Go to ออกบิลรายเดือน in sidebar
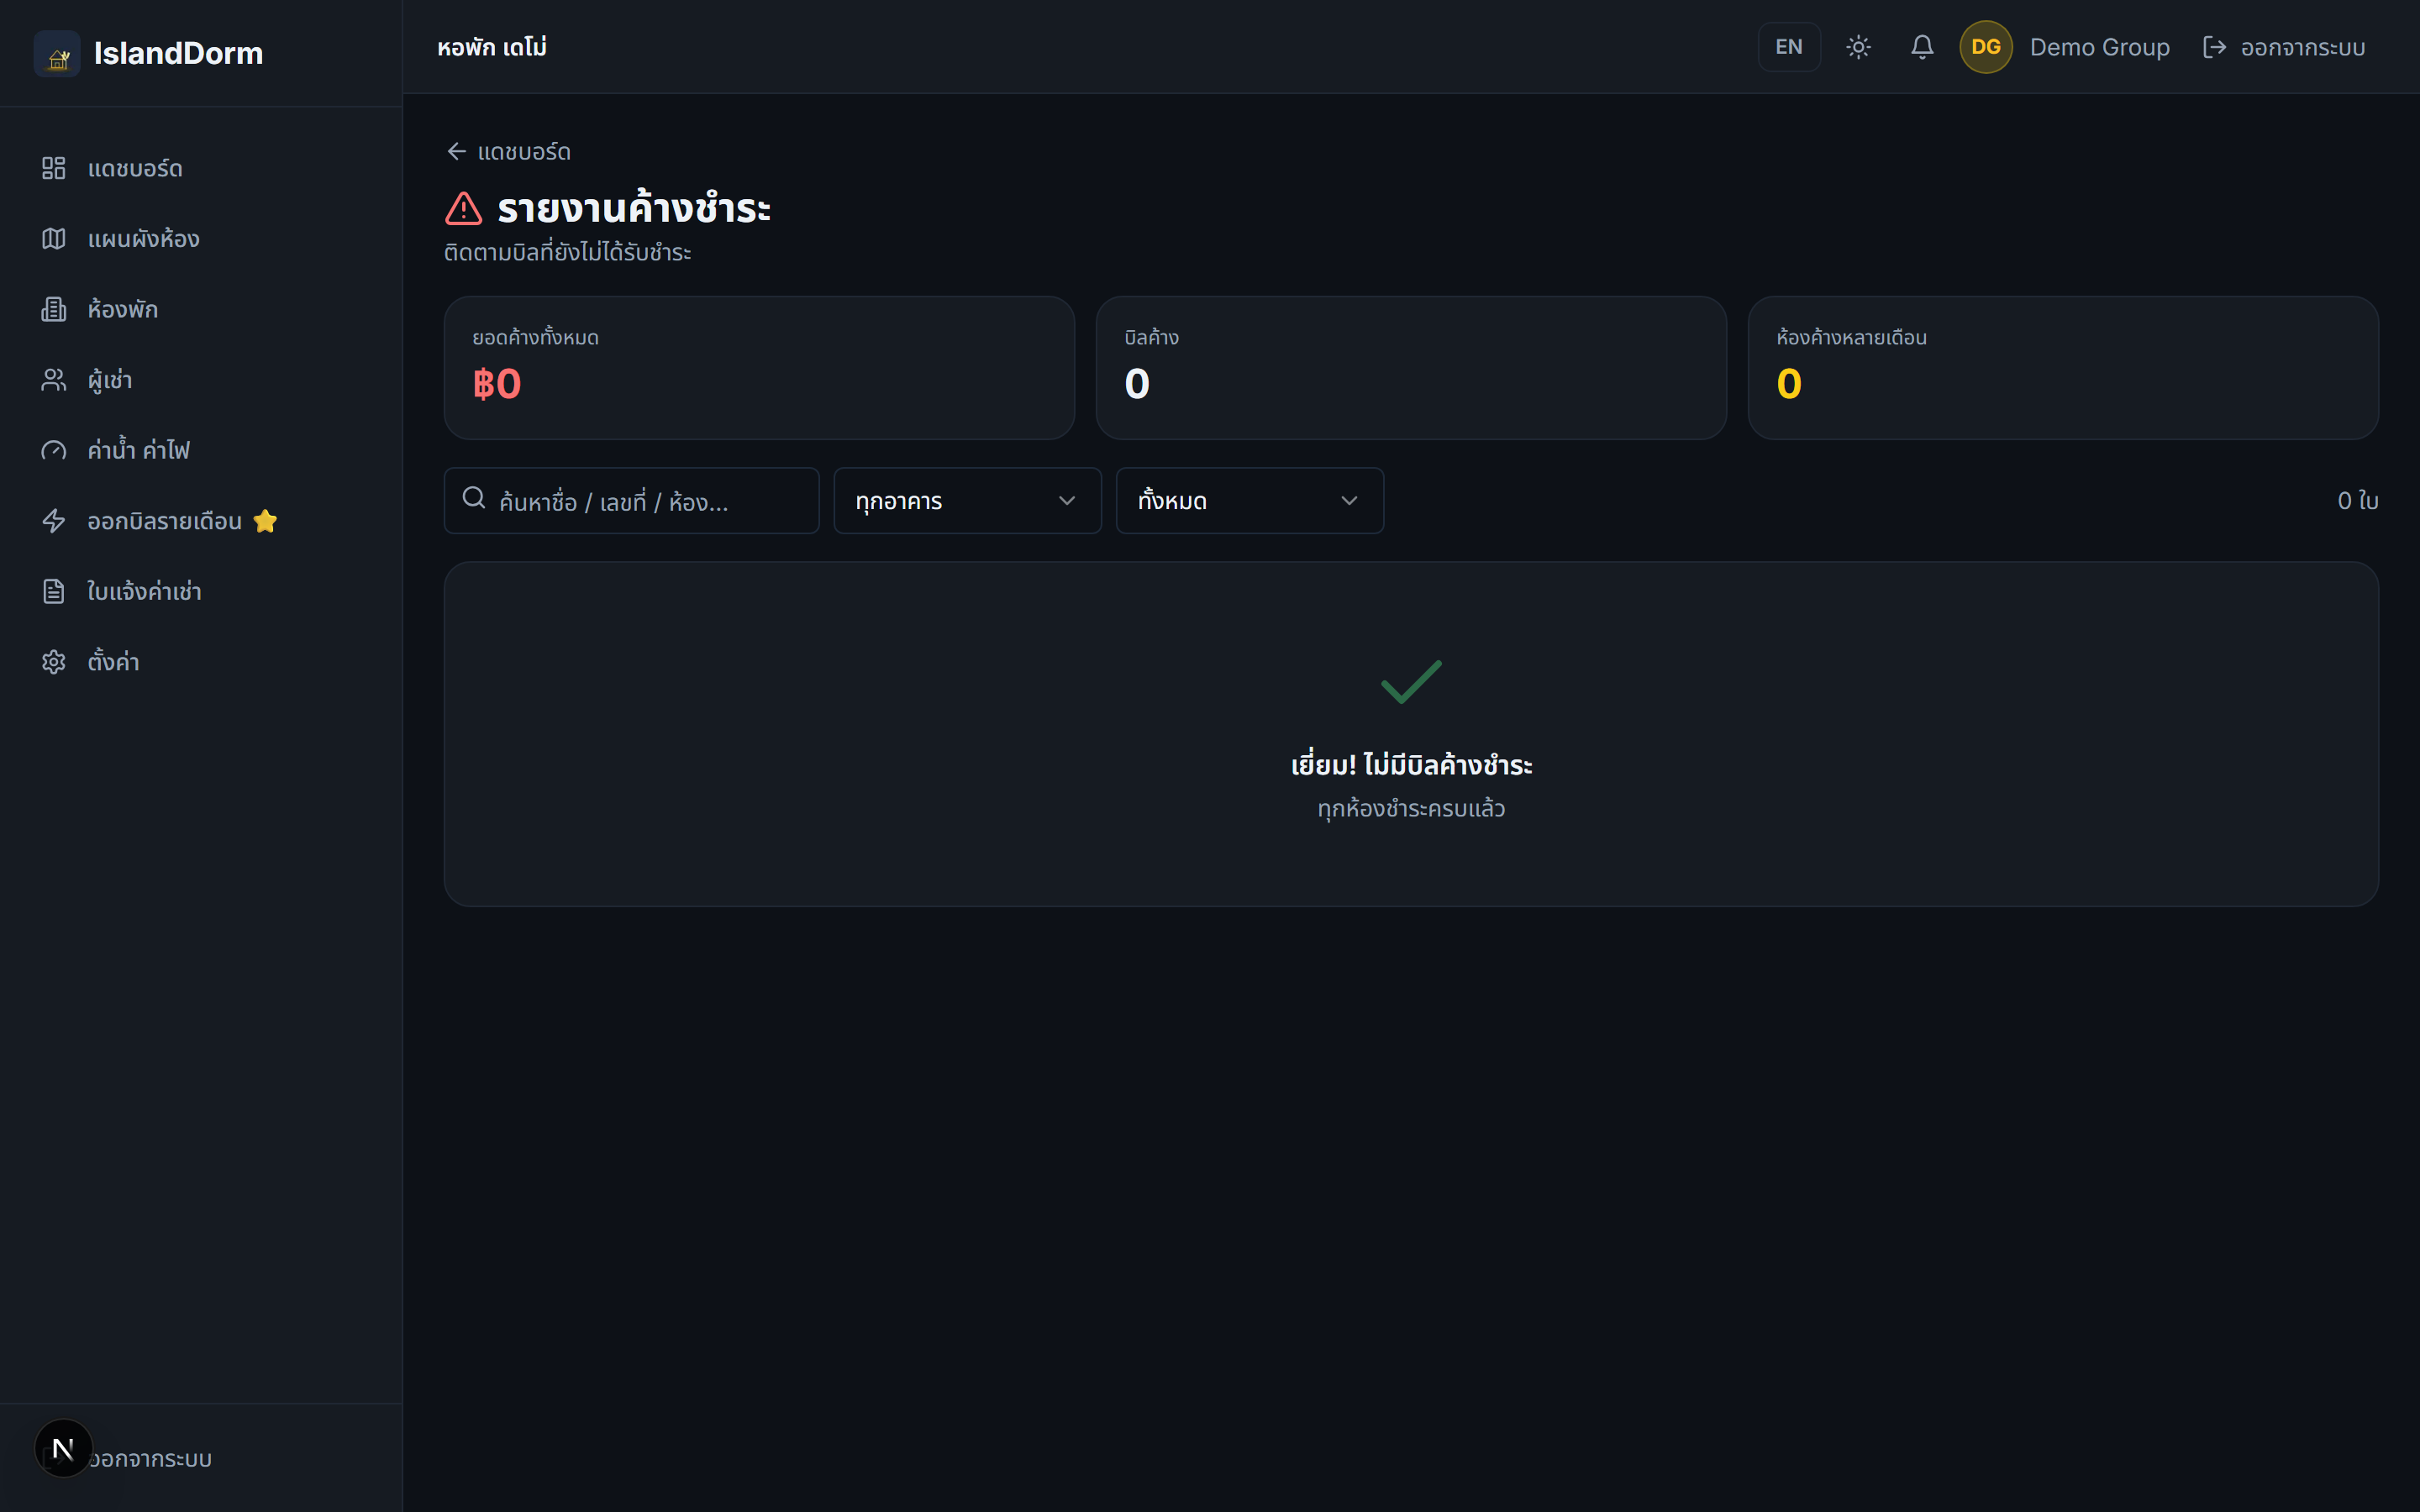The image size is (2420, 1512). click(200, 521)
